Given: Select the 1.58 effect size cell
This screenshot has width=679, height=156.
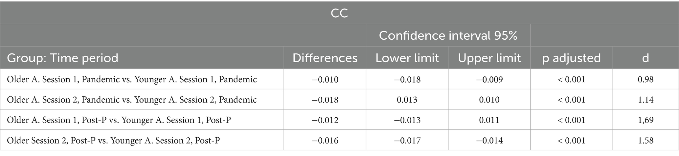Looking at the screenshot, I should tap(645, 140).
